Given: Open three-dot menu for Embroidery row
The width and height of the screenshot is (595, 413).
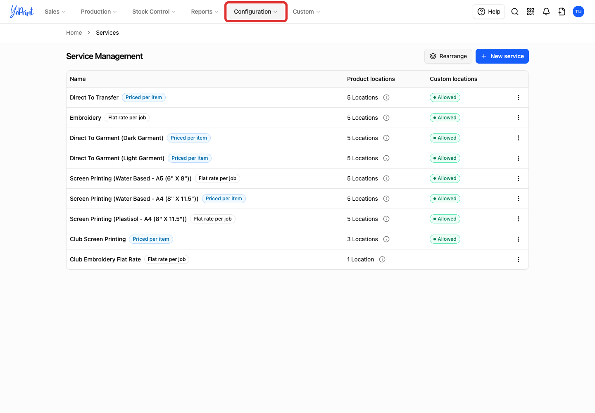Looking at the screenshot, I should pyautogui.click(x=519, y=118).
